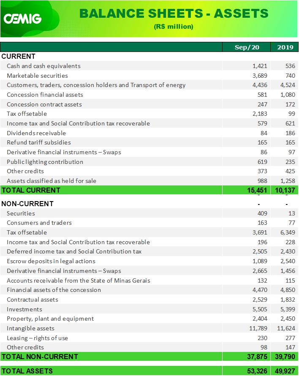
Task: Click the 'Marketable securities' row label
Action: [x=38, y=76]
